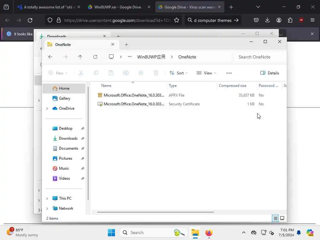The height and width of the screenshot is (240, 320).
Task: Select the Google Drive Virus scan warning tab
Action: click(x=189, y=7)
